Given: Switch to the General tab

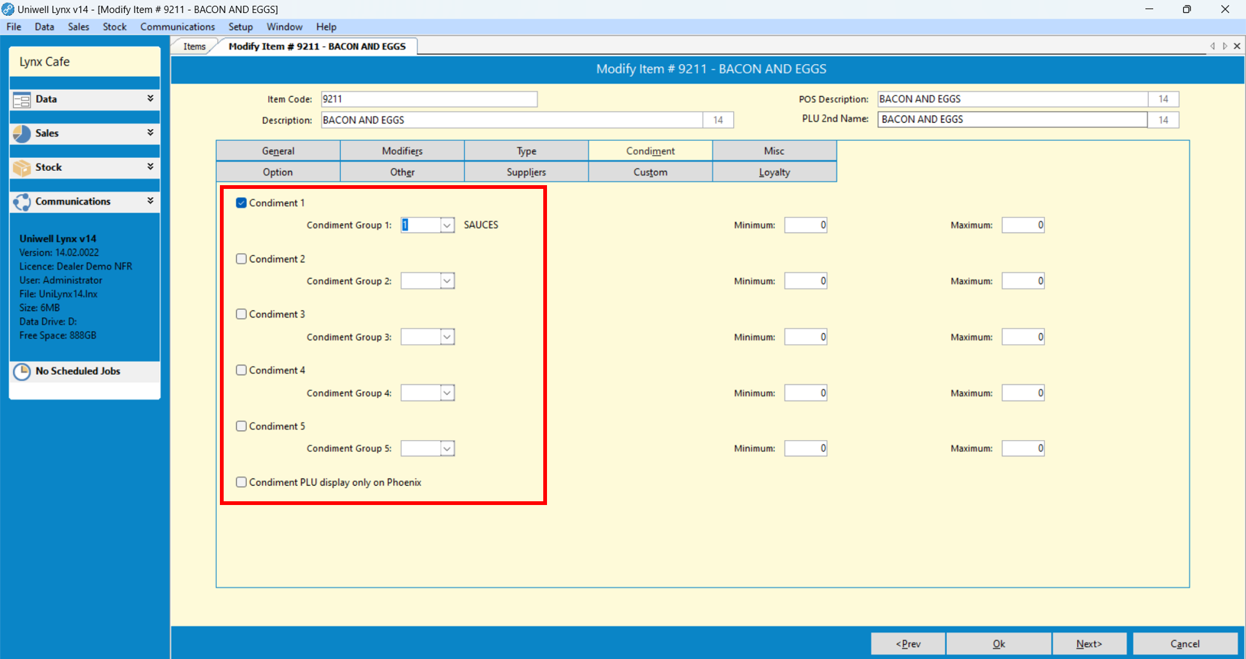Looking at the screenshot, I should [278, 151].
